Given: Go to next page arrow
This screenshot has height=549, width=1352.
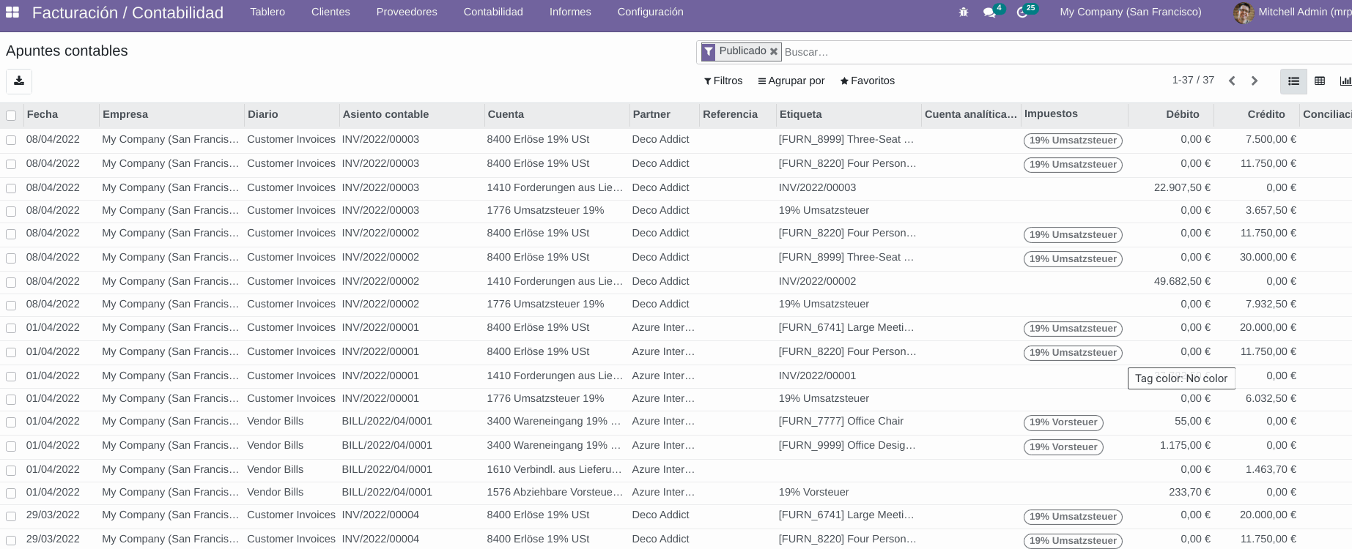Looking at the screenshot, I should tap(1255, 81).
